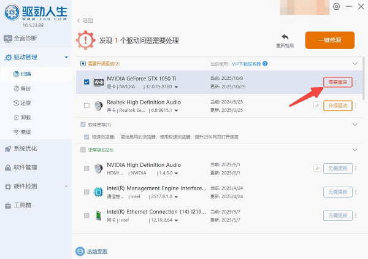368x259 pixels.
Task: Click the red 需要重启 button
Action: click(x=338, y=82)
